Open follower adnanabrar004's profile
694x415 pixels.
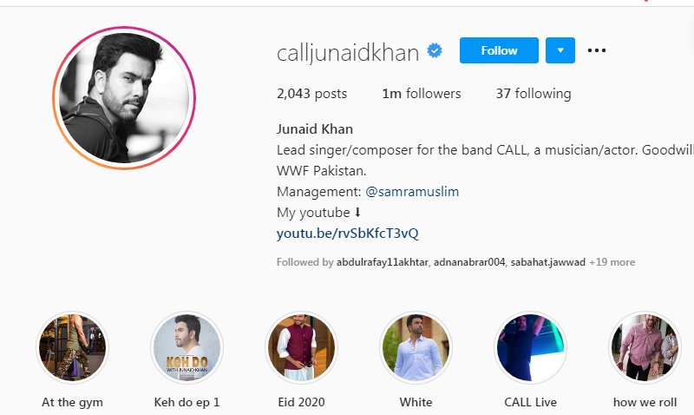coord(469,262)
